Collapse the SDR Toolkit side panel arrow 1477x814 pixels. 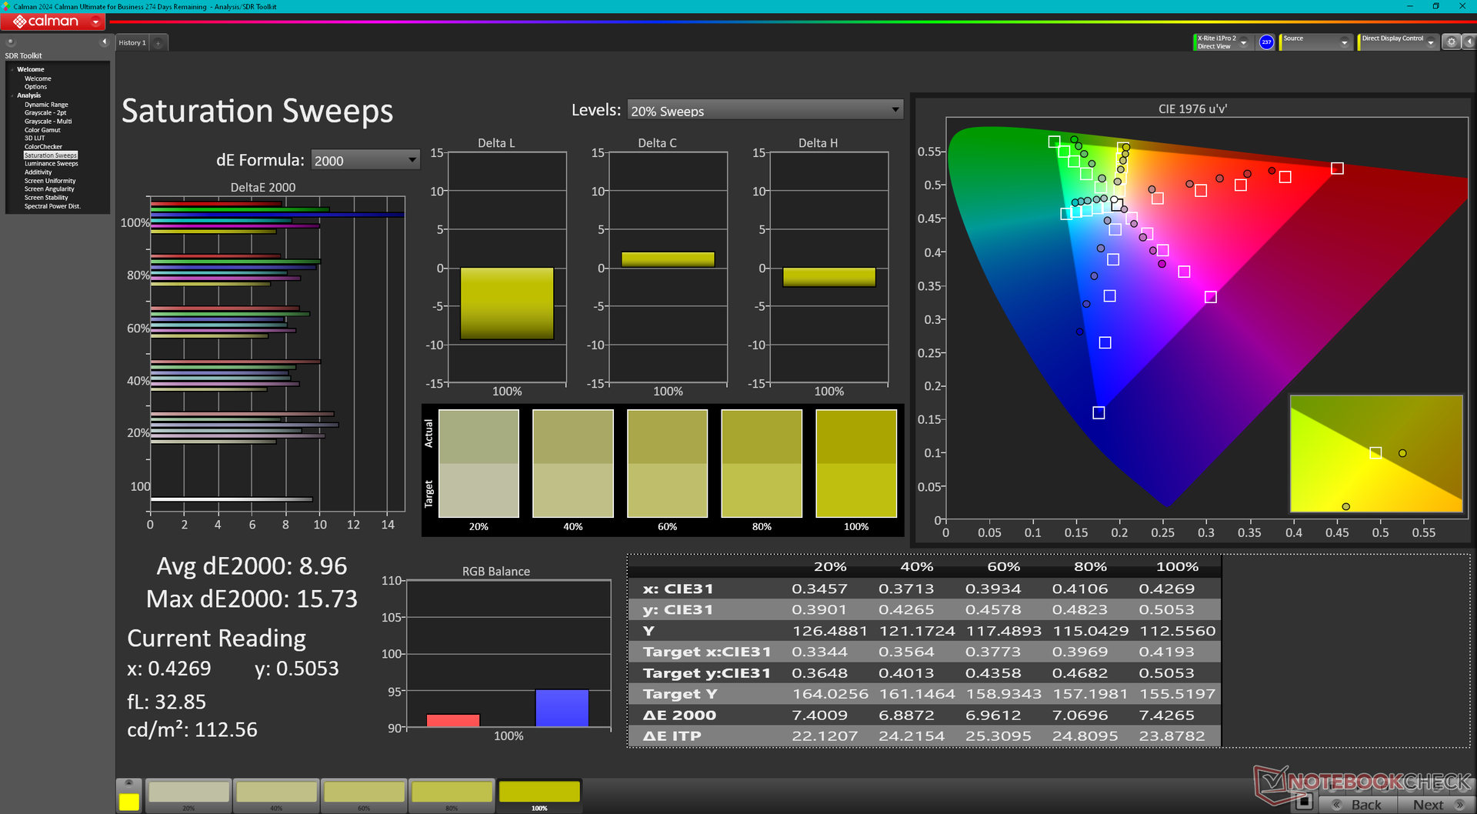[104, 42]
